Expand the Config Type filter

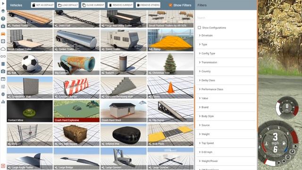point(226,53)
